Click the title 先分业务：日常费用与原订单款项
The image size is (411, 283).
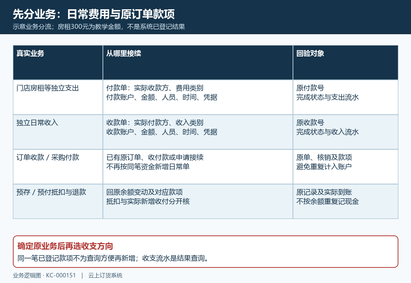coord(94,14)
